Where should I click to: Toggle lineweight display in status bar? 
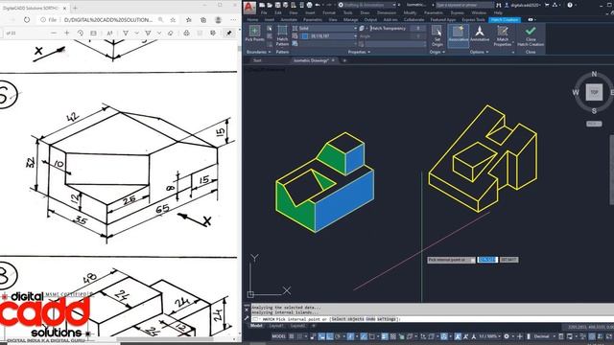(385, 336)
